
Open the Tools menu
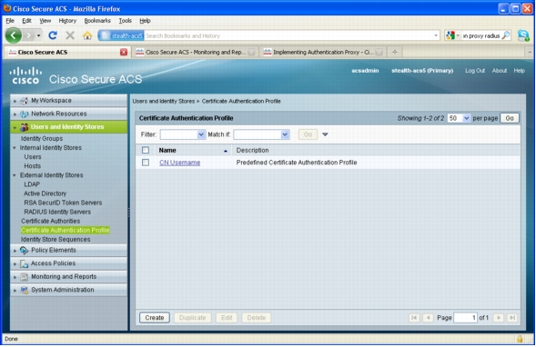click(x=125, y=21)
